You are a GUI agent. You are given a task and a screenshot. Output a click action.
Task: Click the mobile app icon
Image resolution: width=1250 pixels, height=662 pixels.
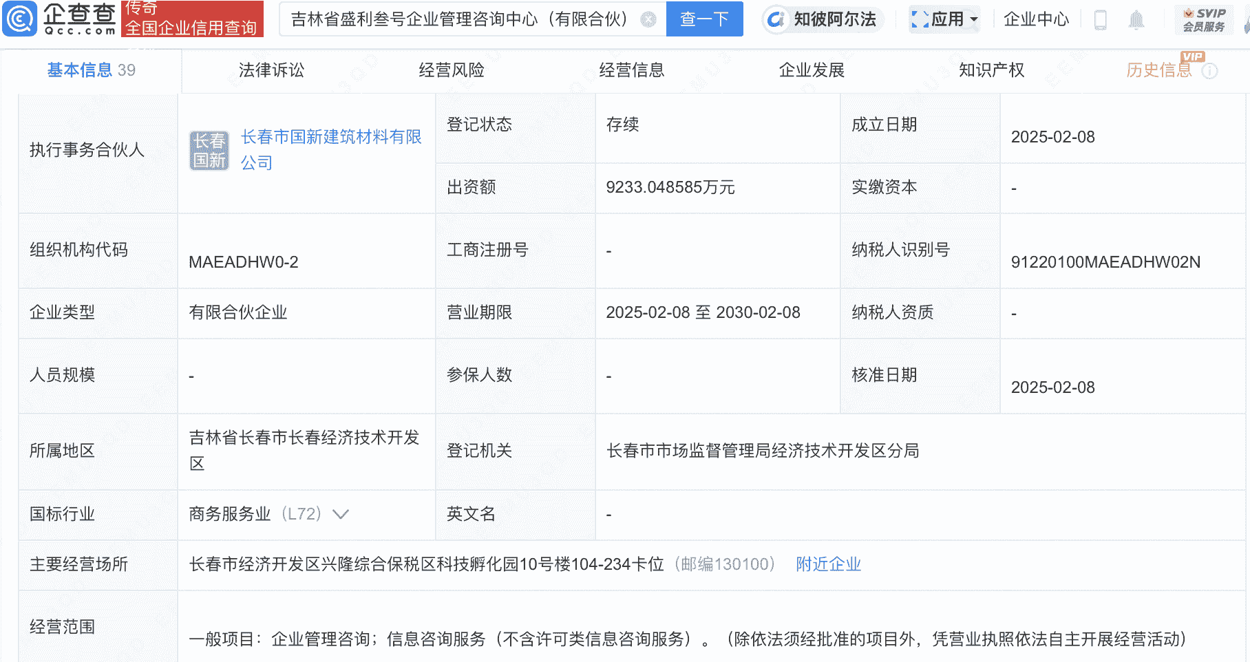(x=1099, y=19)
